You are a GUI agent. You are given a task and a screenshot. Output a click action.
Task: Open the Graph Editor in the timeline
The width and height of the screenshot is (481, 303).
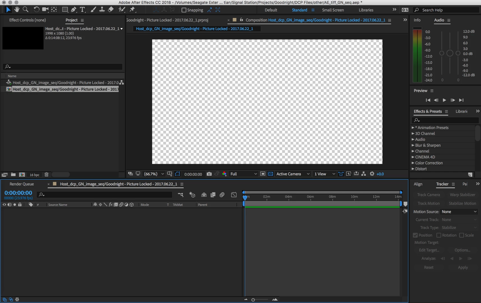tap(234, 195)
